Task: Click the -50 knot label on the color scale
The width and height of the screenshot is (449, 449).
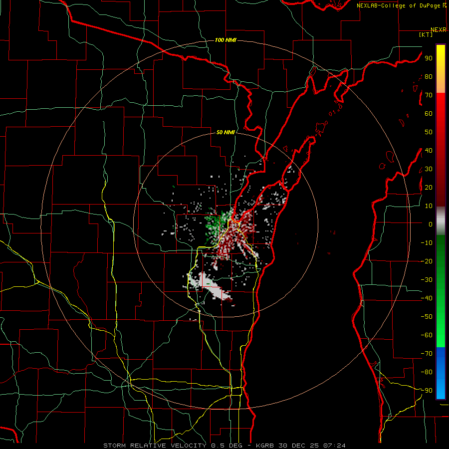Action: 427,316
